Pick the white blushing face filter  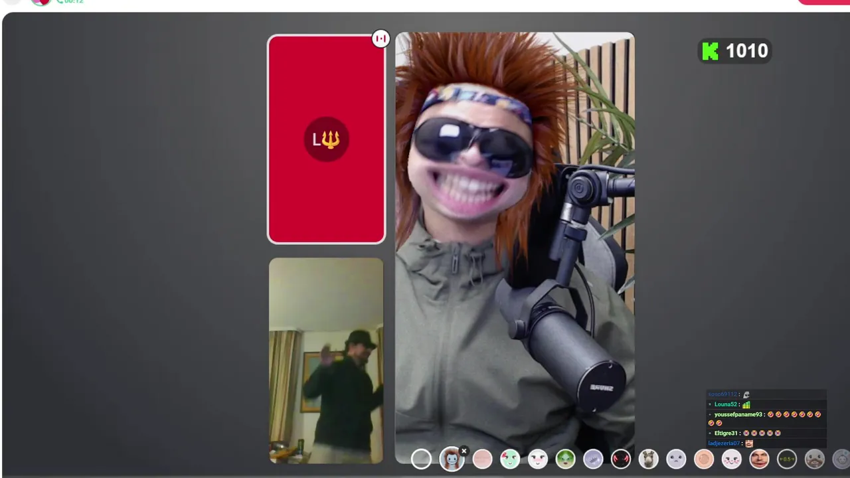(x=538, y=459)
